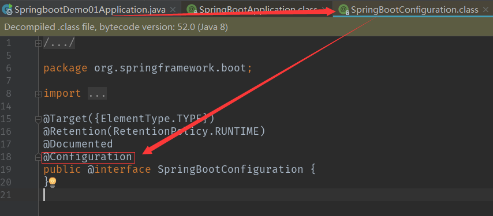The image size is (493, 216).
Task: Click the @Configuration annotation
Action: click(x=88, y=157)
